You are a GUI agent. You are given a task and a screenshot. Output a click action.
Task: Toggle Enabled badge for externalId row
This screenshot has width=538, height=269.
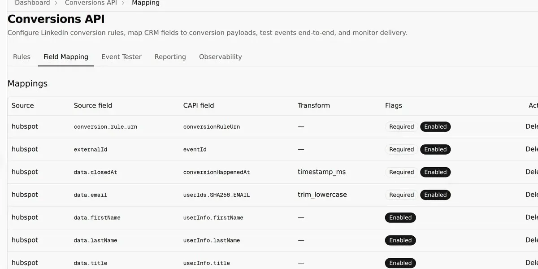(435, 149)
